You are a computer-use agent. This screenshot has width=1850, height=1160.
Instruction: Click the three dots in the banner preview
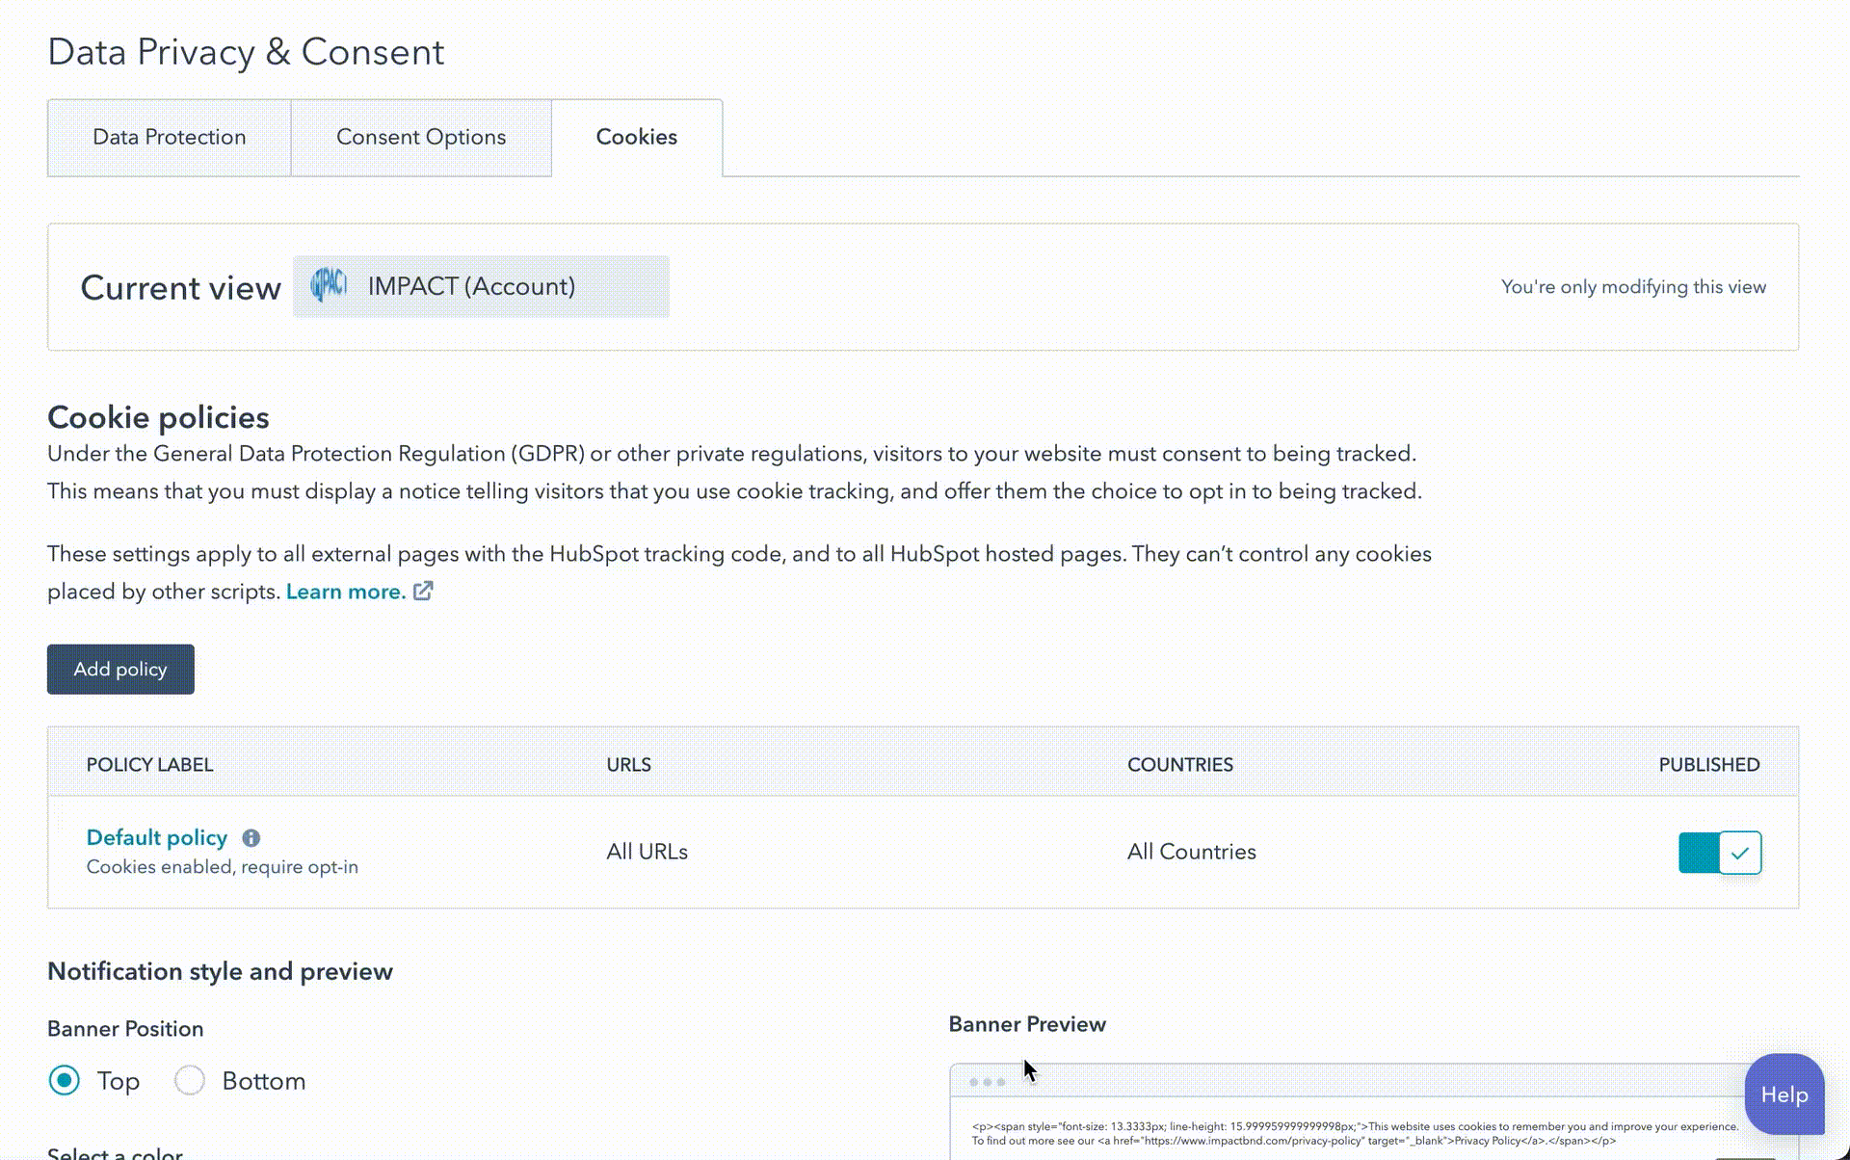(x=989, y=1082)
